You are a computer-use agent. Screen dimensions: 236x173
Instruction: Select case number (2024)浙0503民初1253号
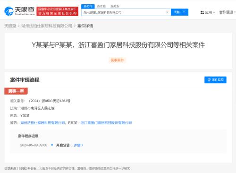tap(50, 101)
